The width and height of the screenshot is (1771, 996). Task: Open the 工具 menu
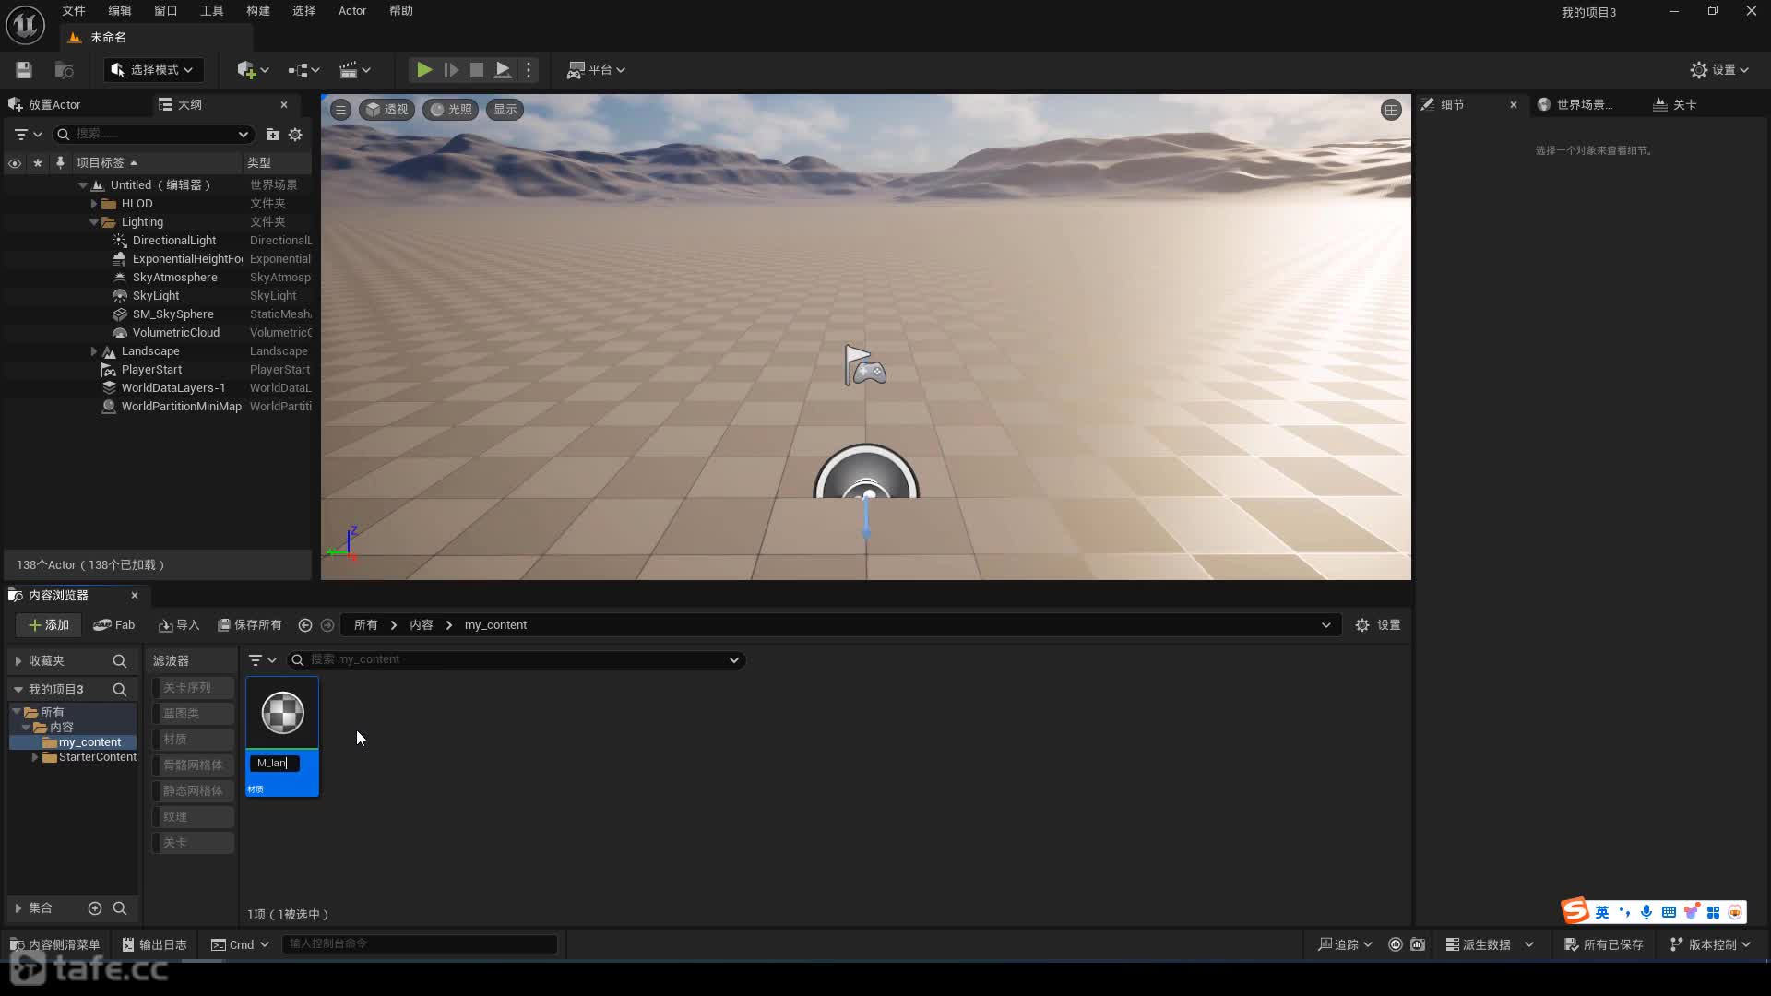(212, 11)
